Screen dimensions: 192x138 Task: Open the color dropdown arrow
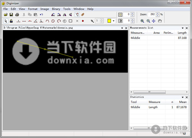(114, 21)
